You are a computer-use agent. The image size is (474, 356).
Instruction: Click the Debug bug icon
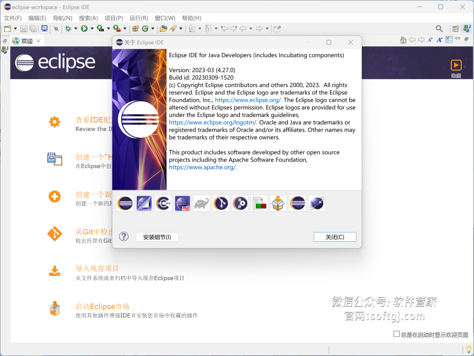68,29
